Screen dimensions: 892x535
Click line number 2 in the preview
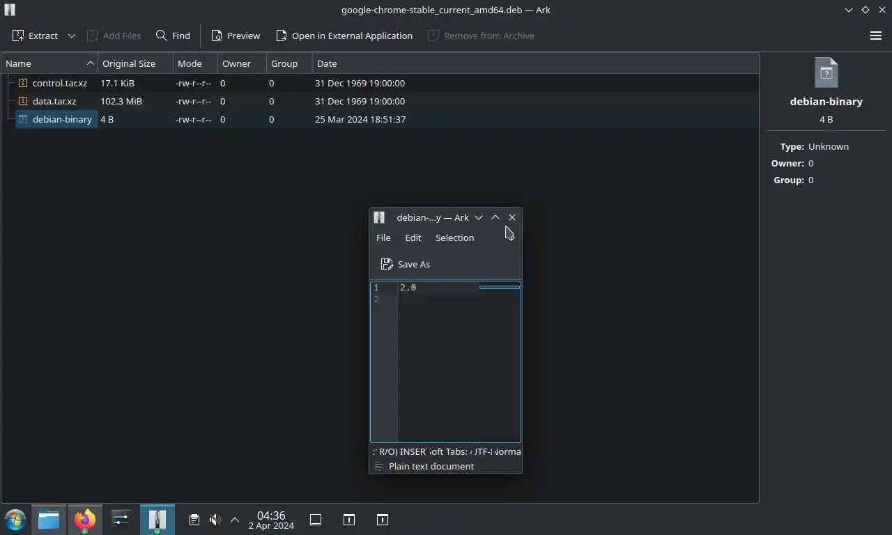[376, 299]
